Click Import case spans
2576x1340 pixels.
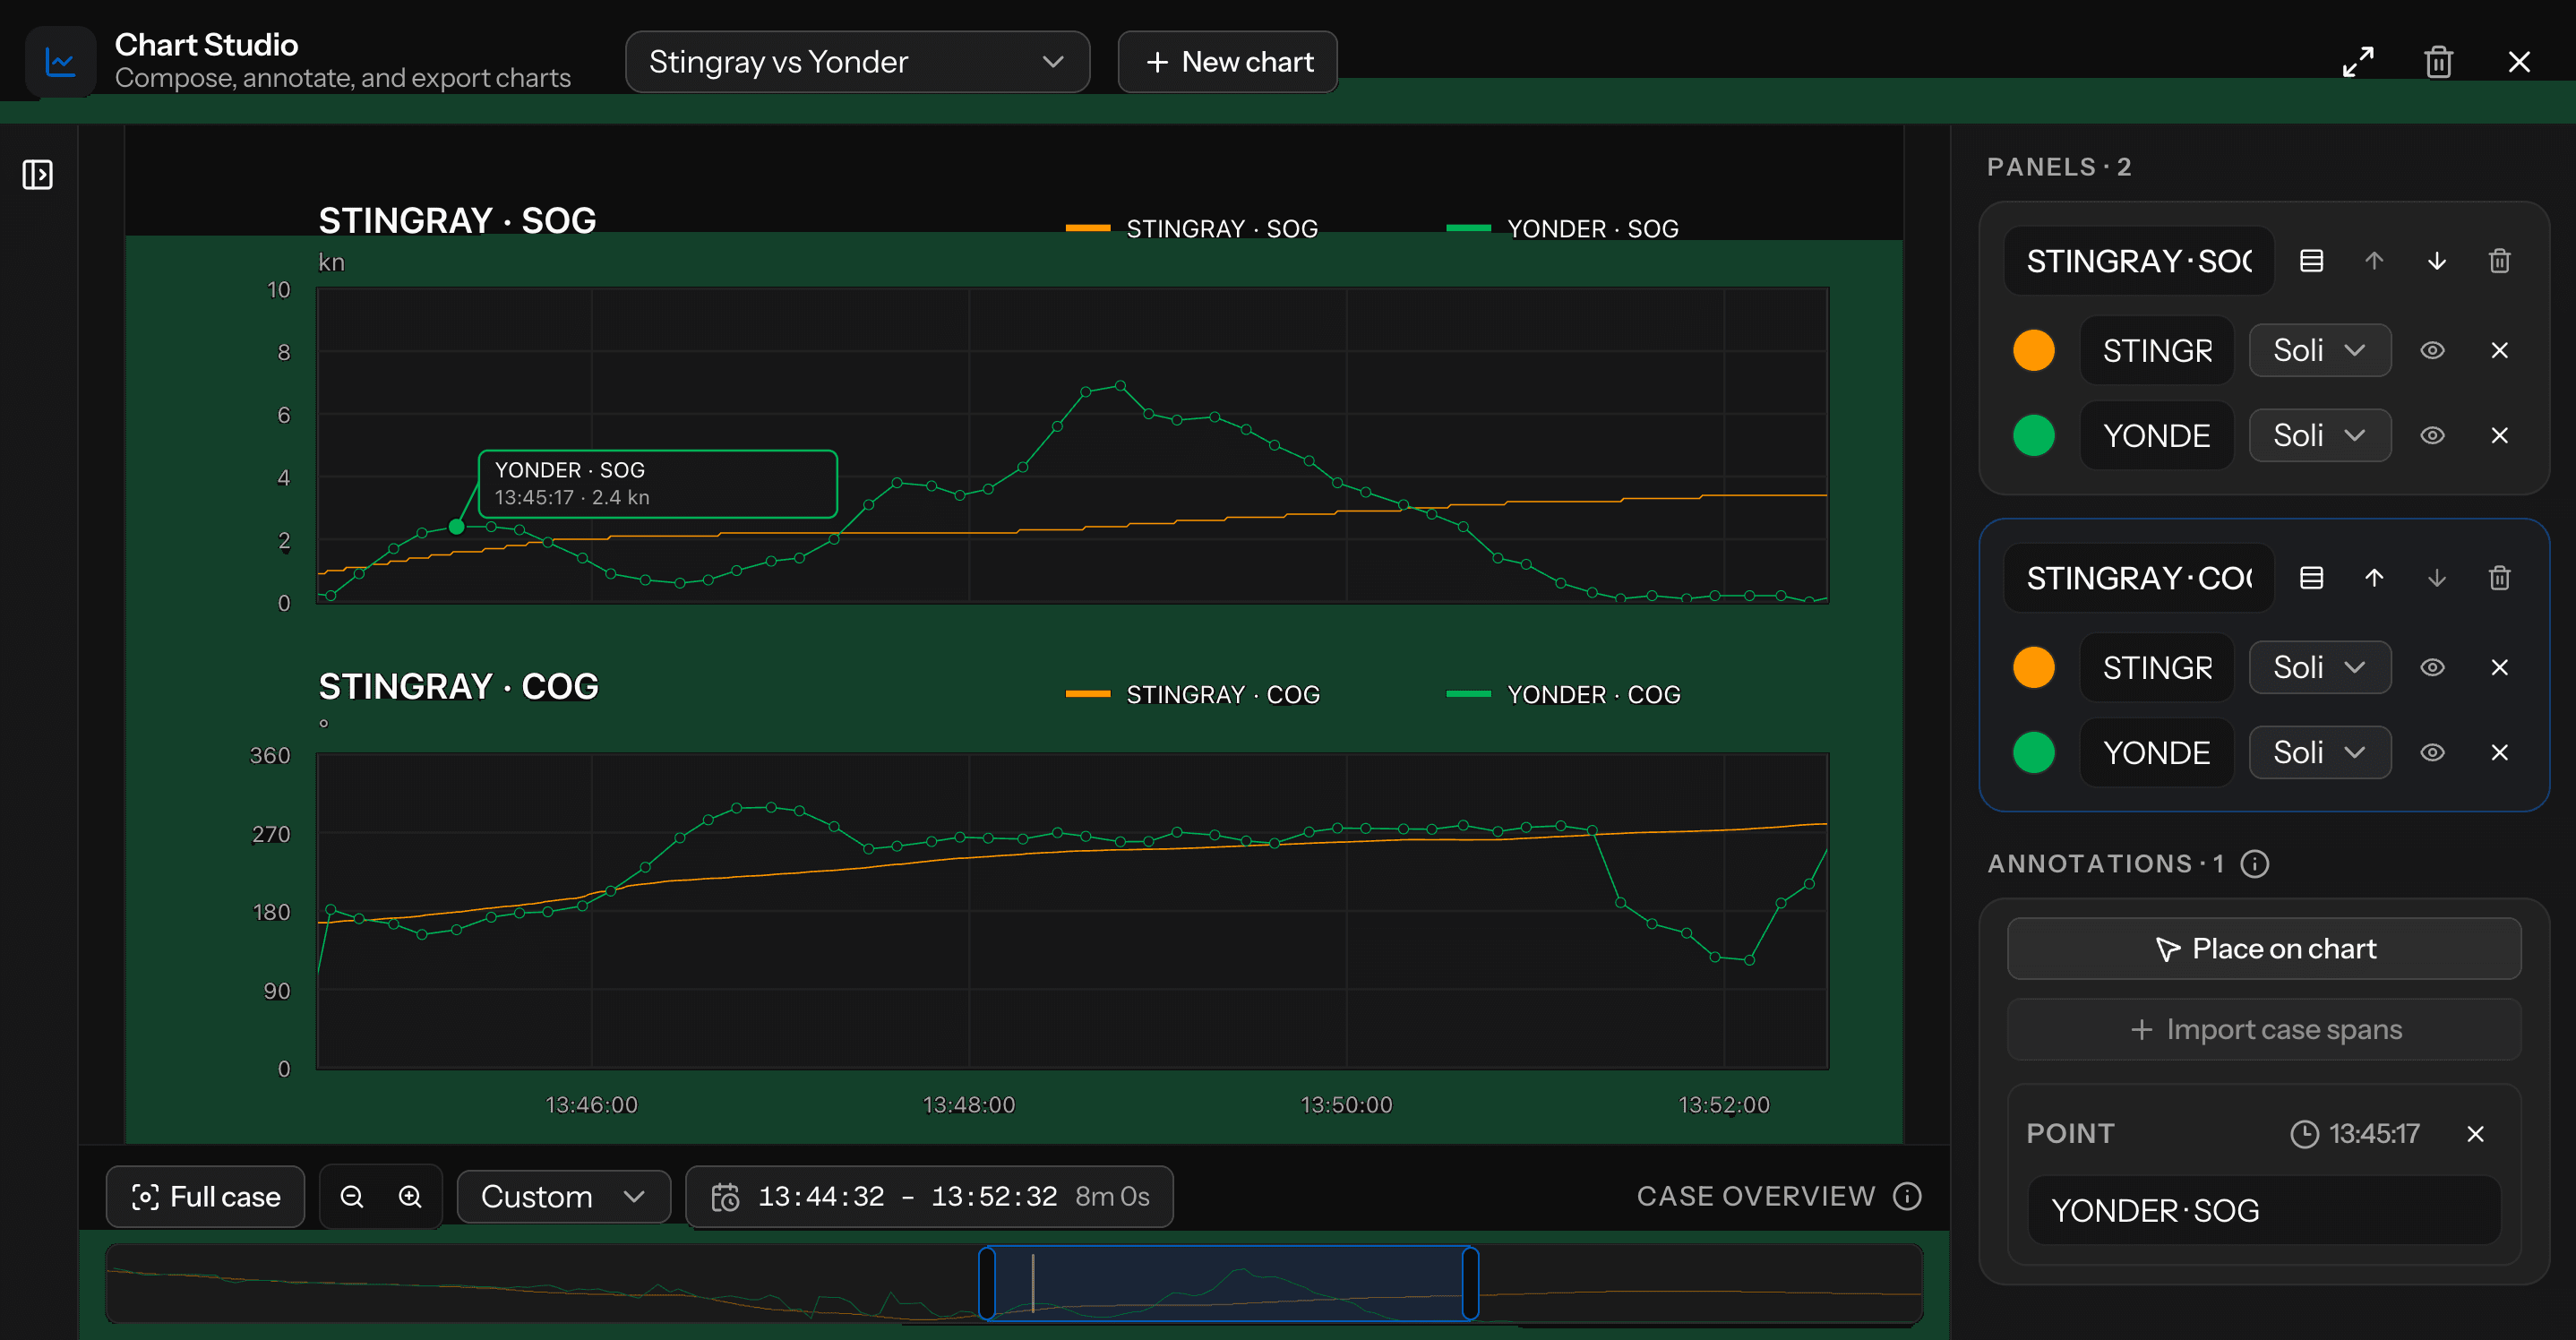[2264, 1030]
